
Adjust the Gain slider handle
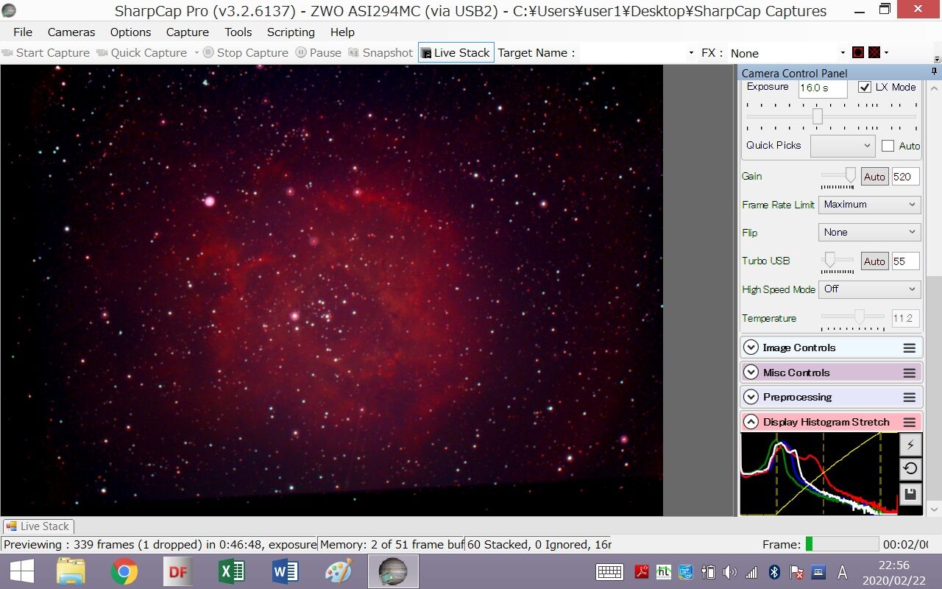coord(850,175)
